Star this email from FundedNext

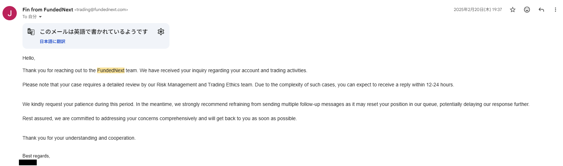(x=513, y=10)
